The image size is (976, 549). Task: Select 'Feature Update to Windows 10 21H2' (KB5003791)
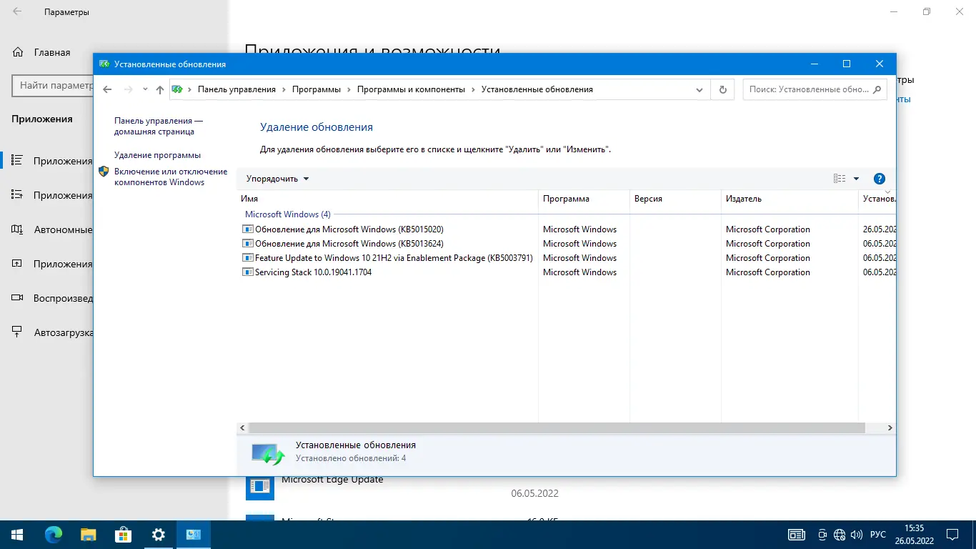tap(566, 258)
